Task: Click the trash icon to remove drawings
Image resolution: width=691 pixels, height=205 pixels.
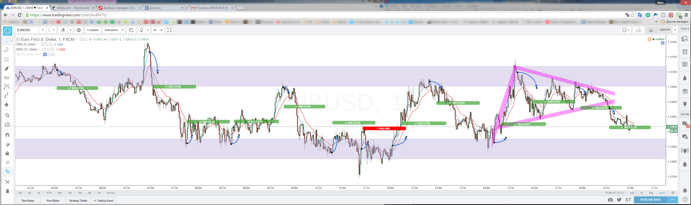Action: [7, 191]
